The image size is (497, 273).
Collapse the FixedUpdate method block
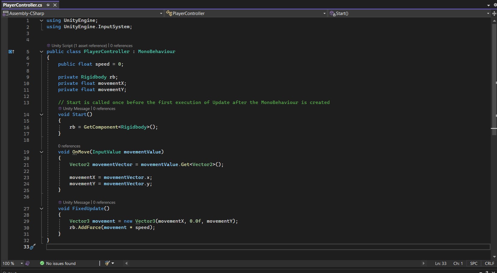tap(41, 209)
